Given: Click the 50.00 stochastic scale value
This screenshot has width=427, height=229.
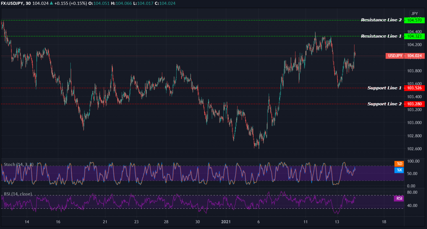Looking at the screenshot, I should [x=412, y=174].
